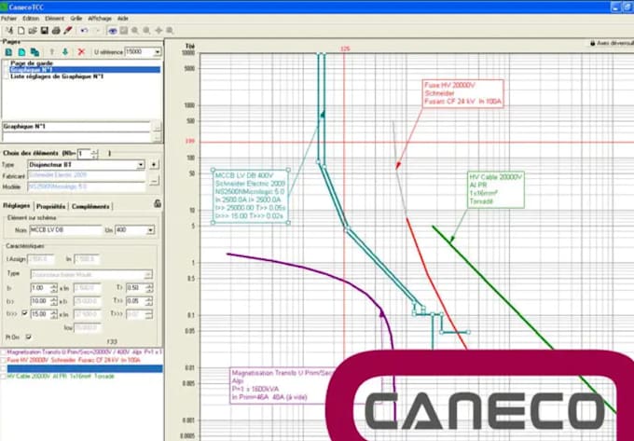Open the Grille menu
Viewport: 634px width, 441px height.
(76, 19)
